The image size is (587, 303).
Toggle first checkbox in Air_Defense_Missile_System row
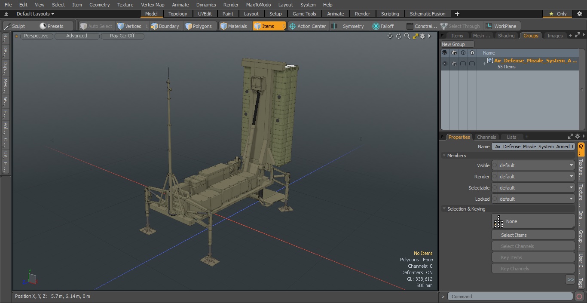tap(463, 64)
